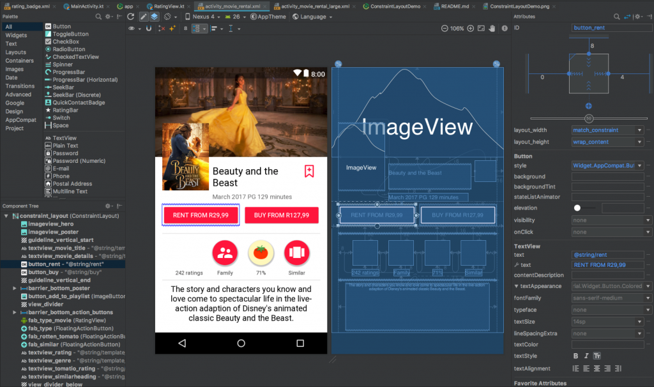This screenshot has height=387, width=654.
Task: Toggle bold formatting for the button text
Action: click(x=576, y=355)
